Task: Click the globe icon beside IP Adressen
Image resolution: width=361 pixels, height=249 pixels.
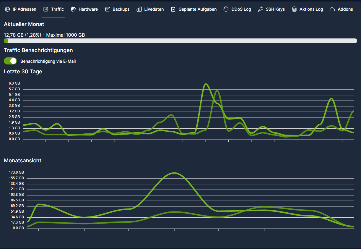Action: tap(7, 9)
